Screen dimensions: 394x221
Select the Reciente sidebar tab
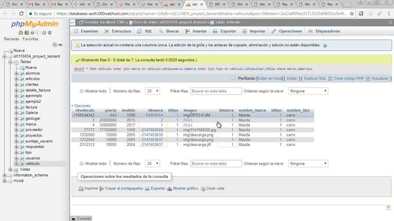tap(11, 39)
